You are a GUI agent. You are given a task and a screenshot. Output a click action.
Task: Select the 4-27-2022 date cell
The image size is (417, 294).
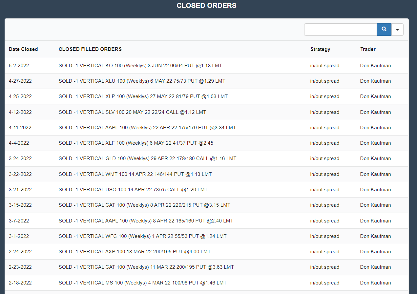20,81
